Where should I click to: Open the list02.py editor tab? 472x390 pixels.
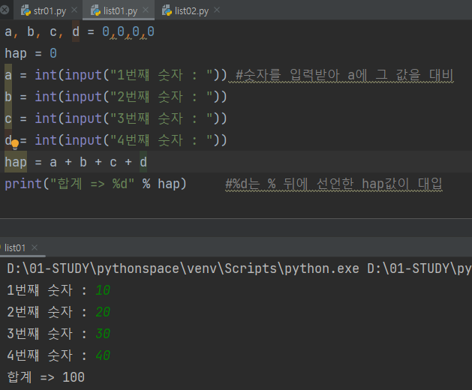point(191,10)
